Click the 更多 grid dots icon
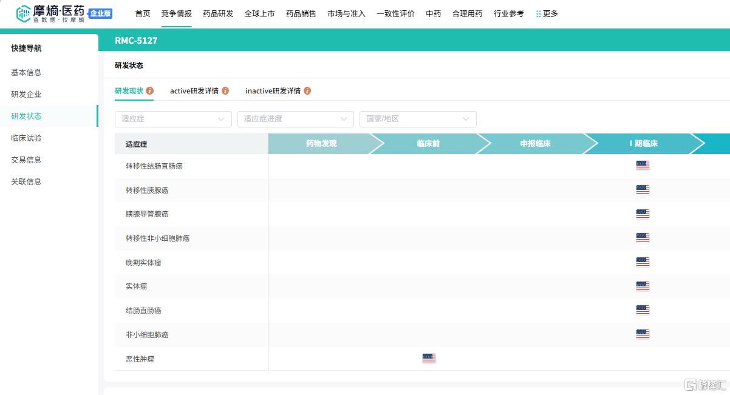 click(539, 14)
